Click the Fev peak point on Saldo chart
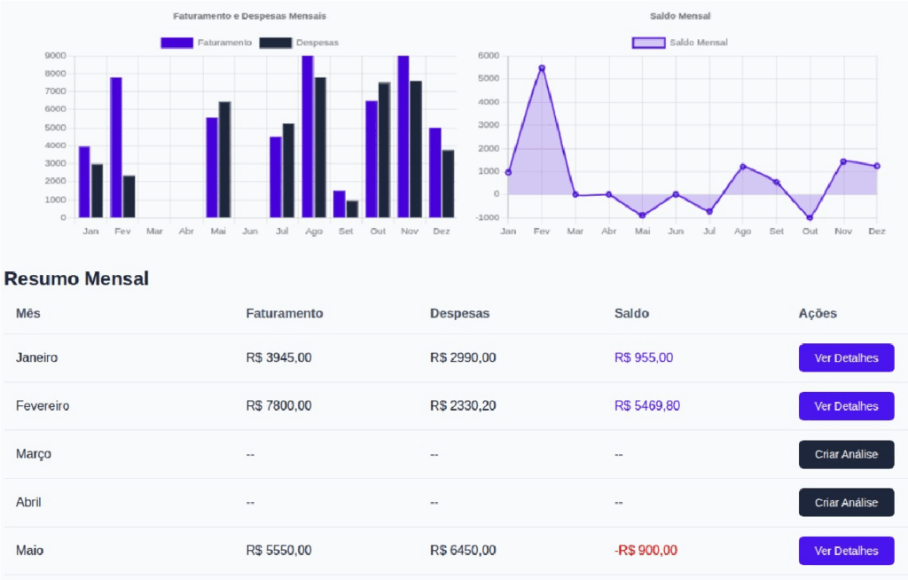 coord(542,68)
